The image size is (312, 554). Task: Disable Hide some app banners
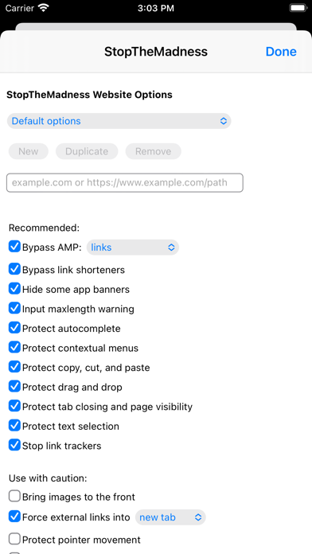pyautogui.click(x=14, y=289)
